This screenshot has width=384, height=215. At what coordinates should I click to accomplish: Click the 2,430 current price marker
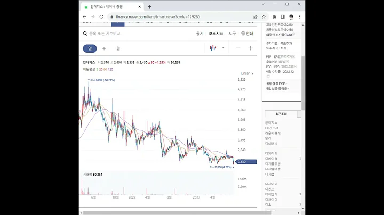click(x=246, y=162)
